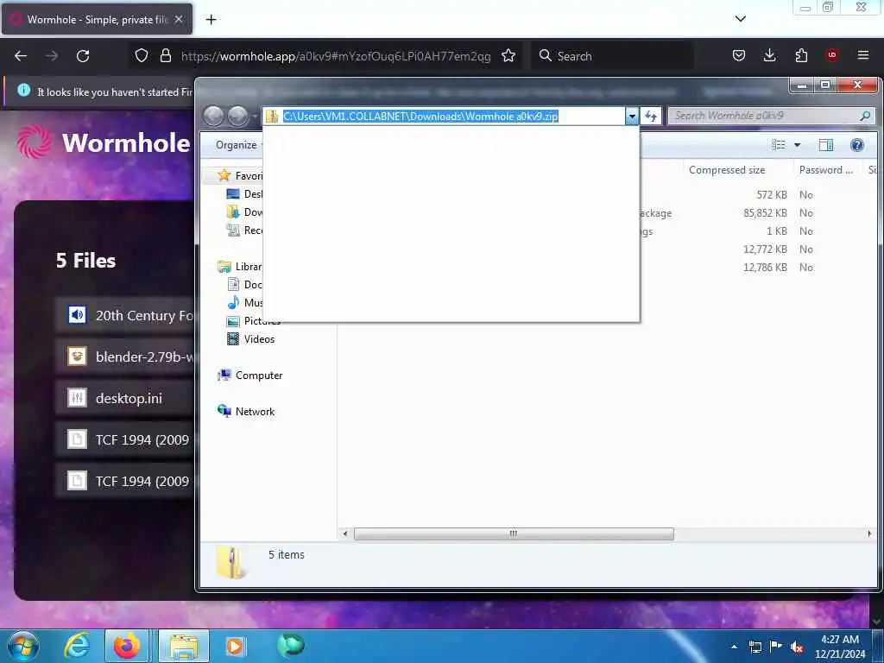Open the Videos library
This screenshot has width=884, height=663.
(250, 338)
